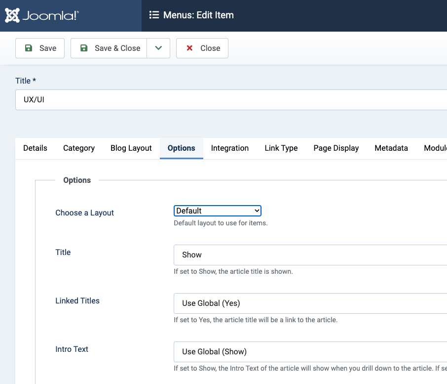Switch to the Details tab
447x384 pixels.
pyautogui.click(x=35, y=148)
